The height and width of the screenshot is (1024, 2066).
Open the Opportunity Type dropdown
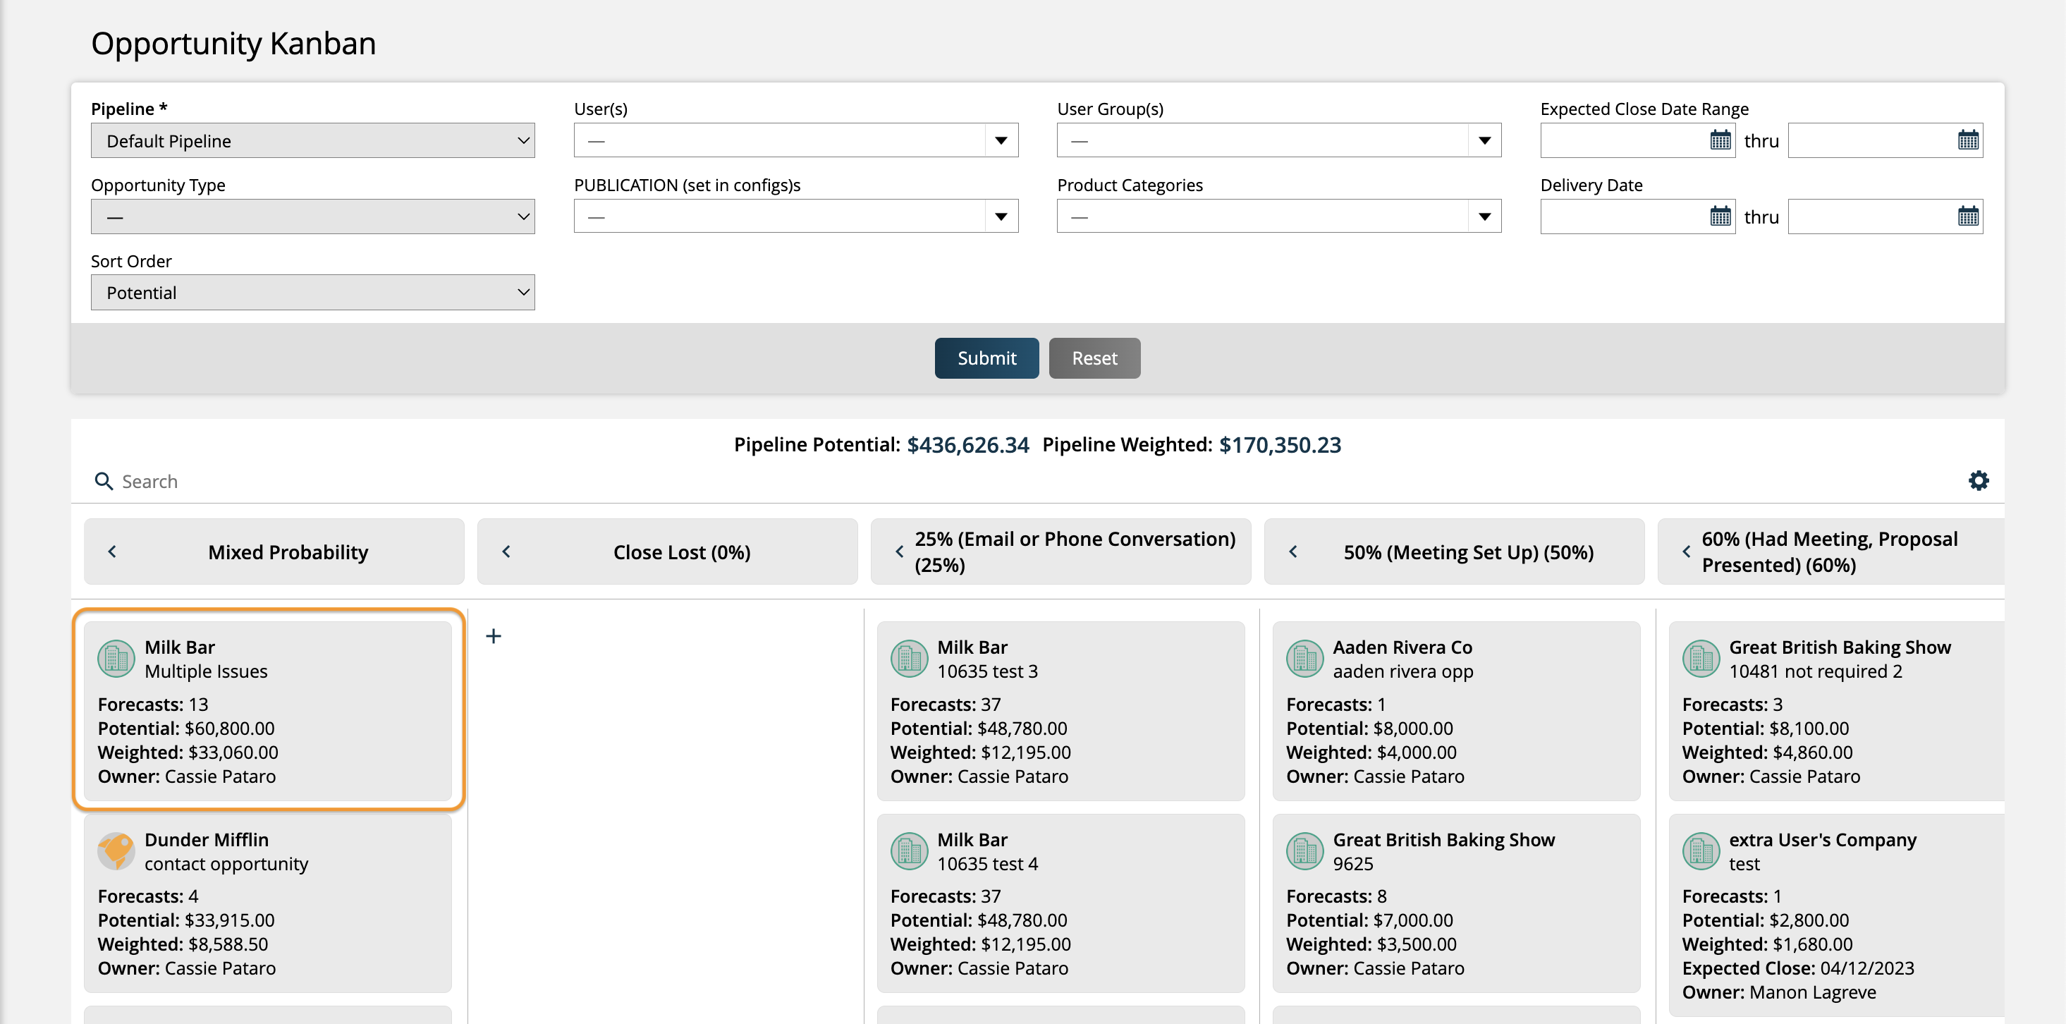(313, 217)
